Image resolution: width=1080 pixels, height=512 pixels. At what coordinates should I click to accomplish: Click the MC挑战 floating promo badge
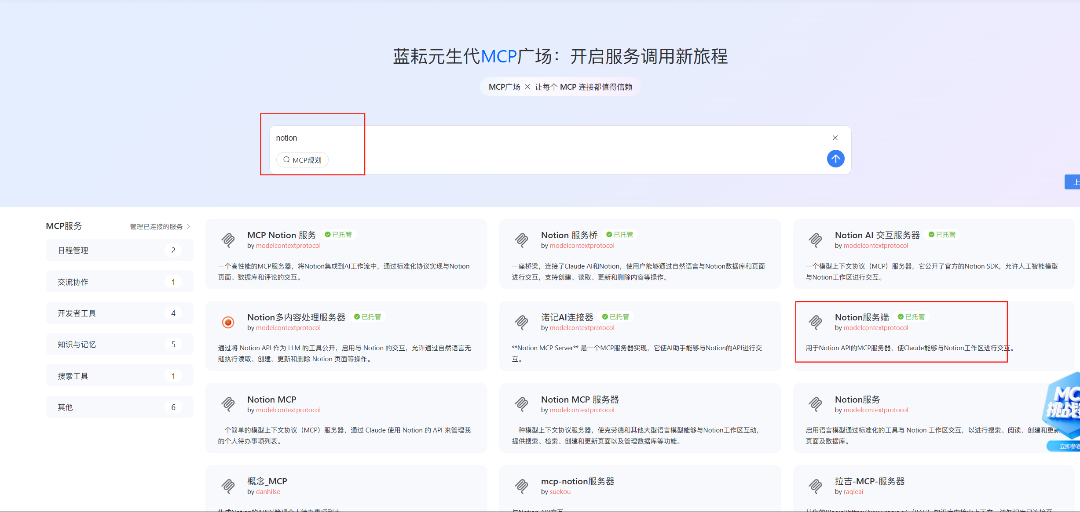1062,411
